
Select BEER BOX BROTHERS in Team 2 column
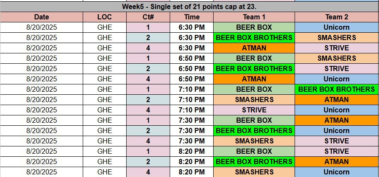[337, 90]
